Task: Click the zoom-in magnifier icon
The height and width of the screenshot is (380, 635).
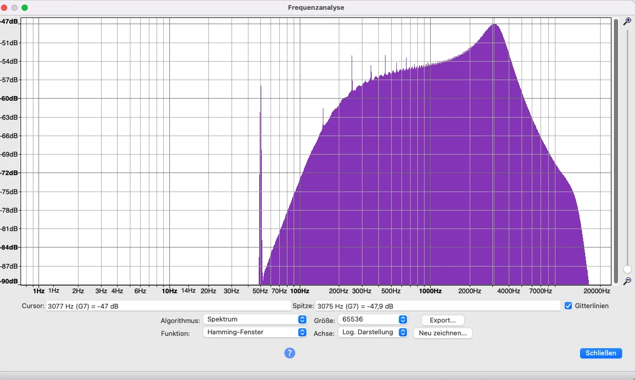Action: [627, 22]
